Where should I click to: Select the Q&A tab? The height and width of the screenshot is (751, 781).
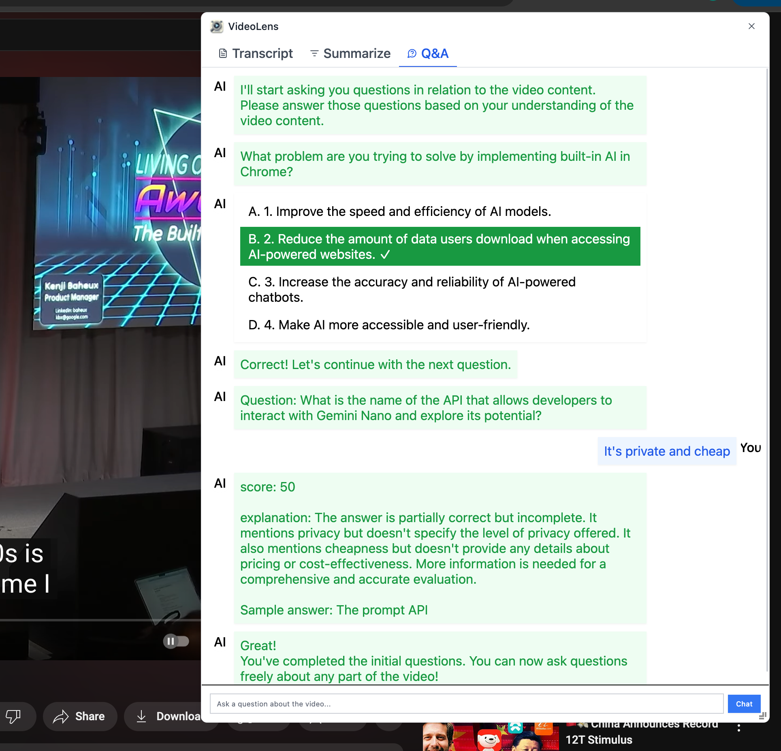pyautogui.click(x=428, y=53)
